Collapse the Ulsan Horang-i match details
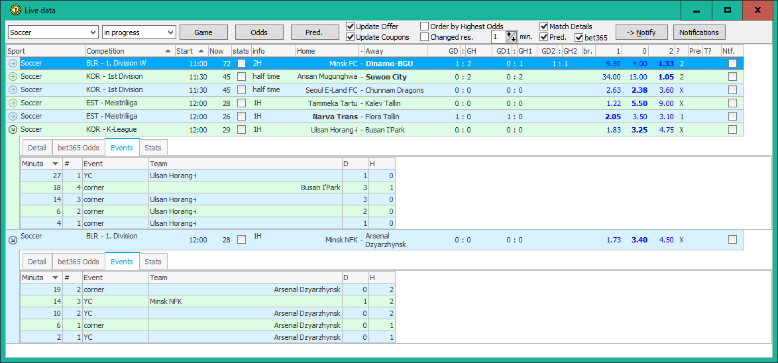The width and height of the screenshot is (778, 363). point(13,130)
